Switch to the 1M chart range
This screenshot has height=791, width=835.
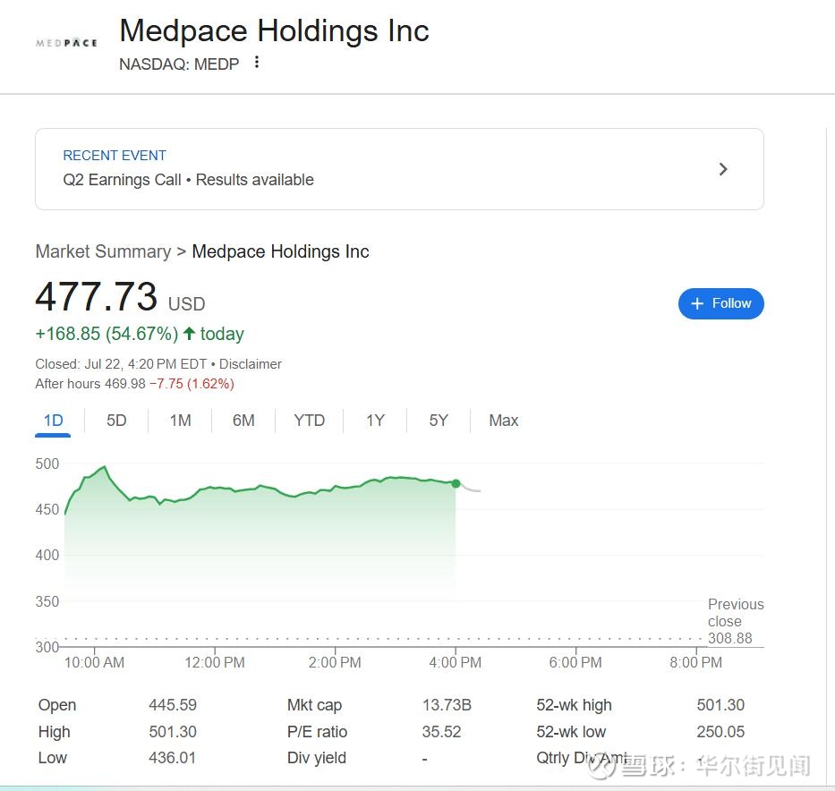pyautogui.click(x=180, y=421)
